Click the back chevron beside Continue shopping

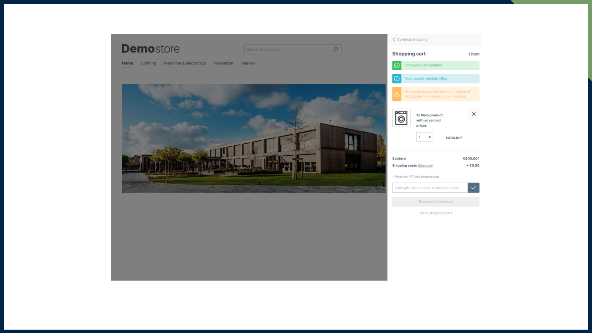tap(394, 39)
